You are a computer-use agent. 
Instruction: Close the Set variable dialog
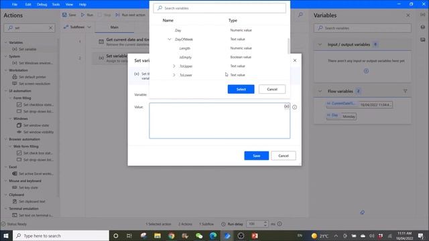coord(295,60)
